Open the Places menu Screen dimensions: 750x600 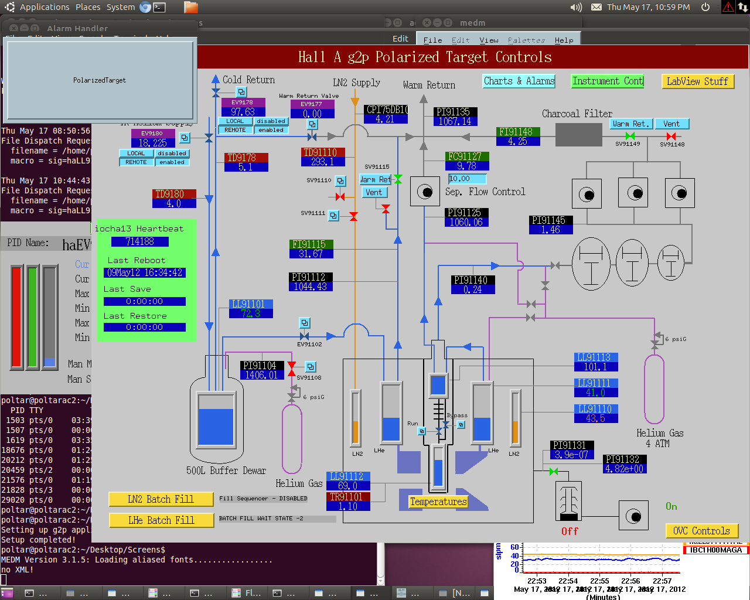click(x=88, y=7)
